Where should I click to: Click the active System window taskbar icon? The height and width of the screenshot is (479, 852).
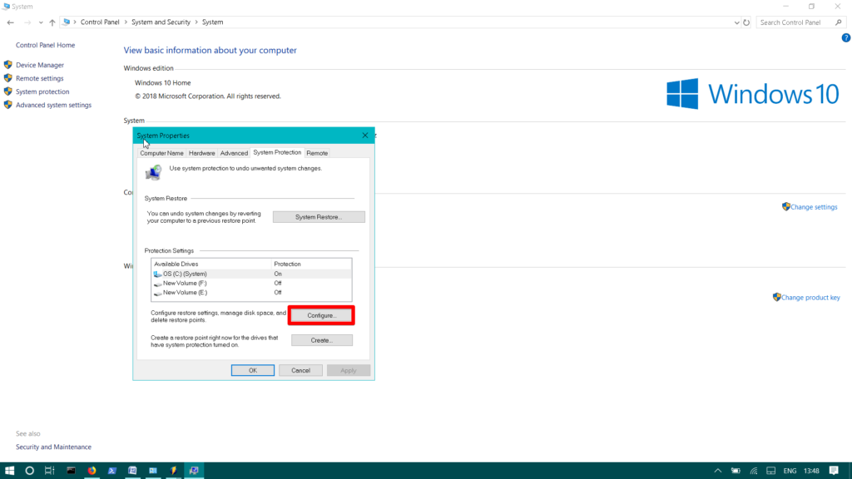click(x=194, y=471)
